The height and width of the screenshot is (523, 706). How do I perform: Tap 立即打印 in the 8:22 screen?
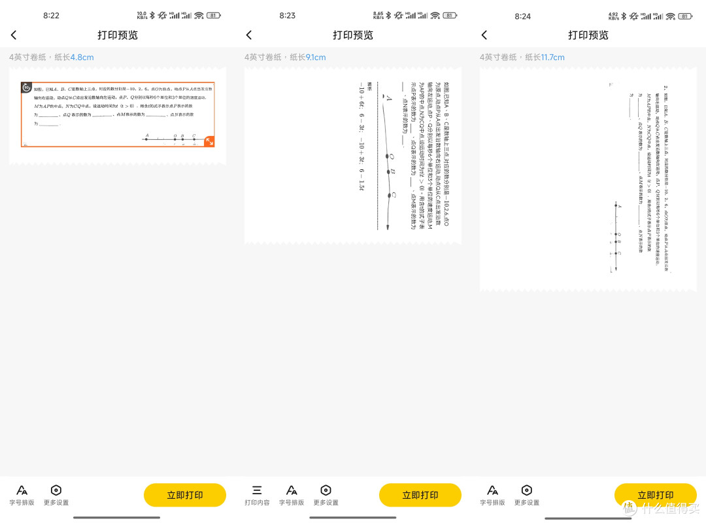184,495
